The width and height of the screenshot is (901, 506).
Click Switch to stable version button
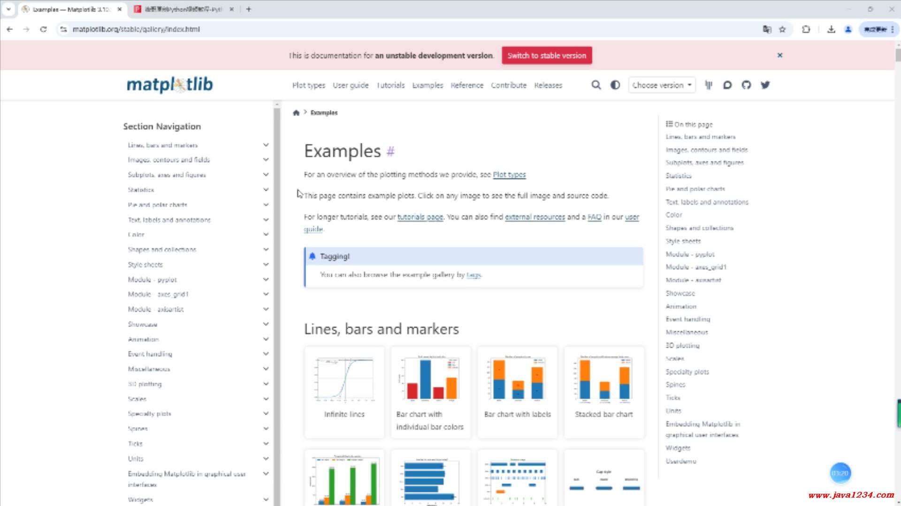click(547, 55)
